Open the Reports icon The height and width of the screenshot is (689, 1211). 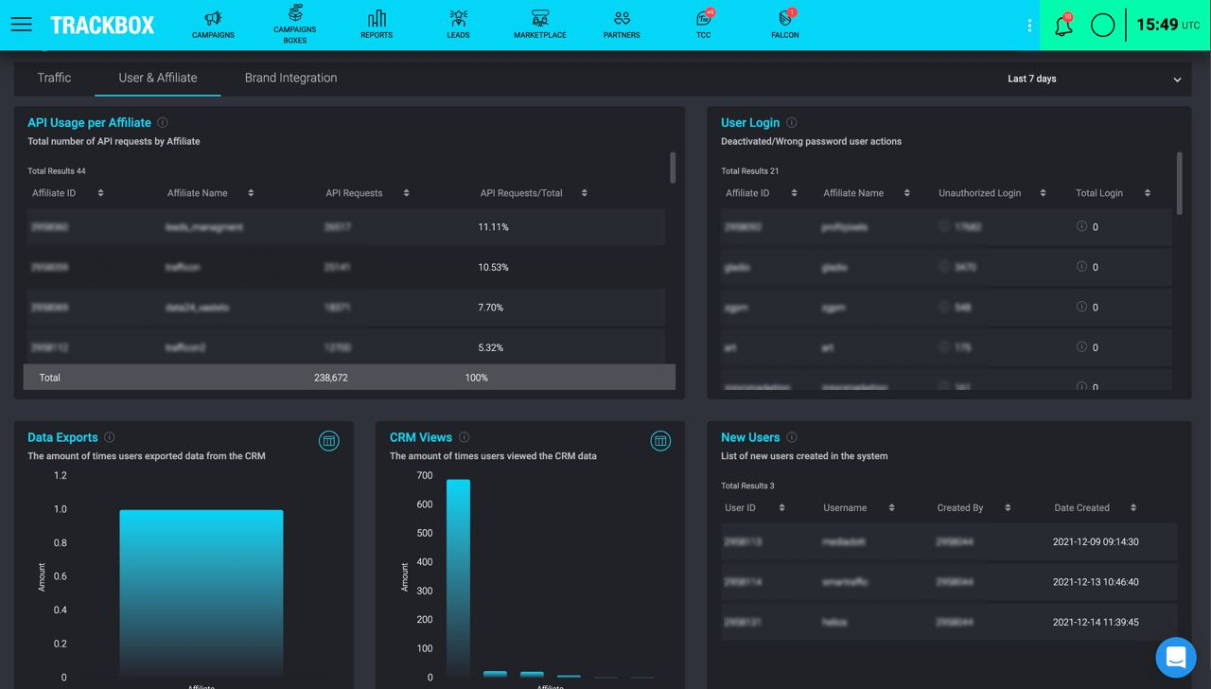[377, 24]
